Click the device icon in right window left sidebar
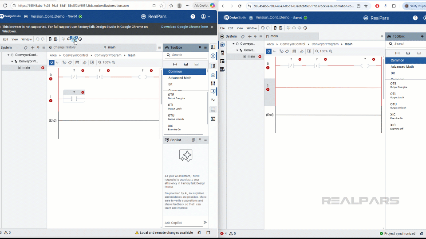This screenshot has width=426, height=239. [222, 53]
